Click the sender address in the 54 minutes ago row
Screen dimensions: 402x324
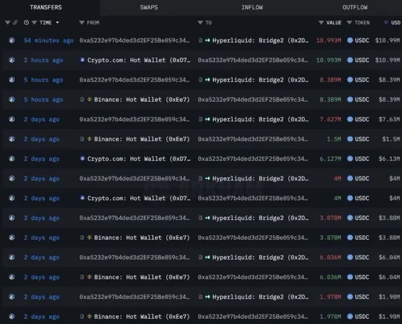pyautogui.click(x=135, y=40)
